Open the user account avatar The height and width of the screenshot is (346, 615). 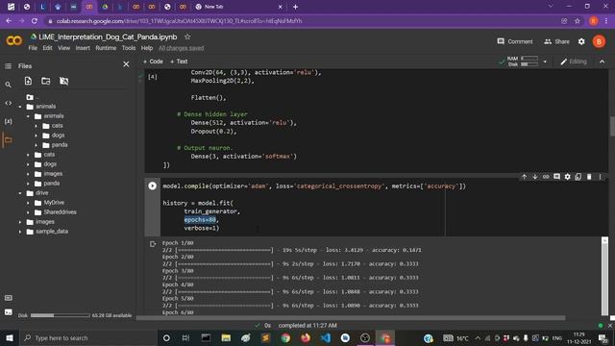pyautogui.click(x=599, y=41)
